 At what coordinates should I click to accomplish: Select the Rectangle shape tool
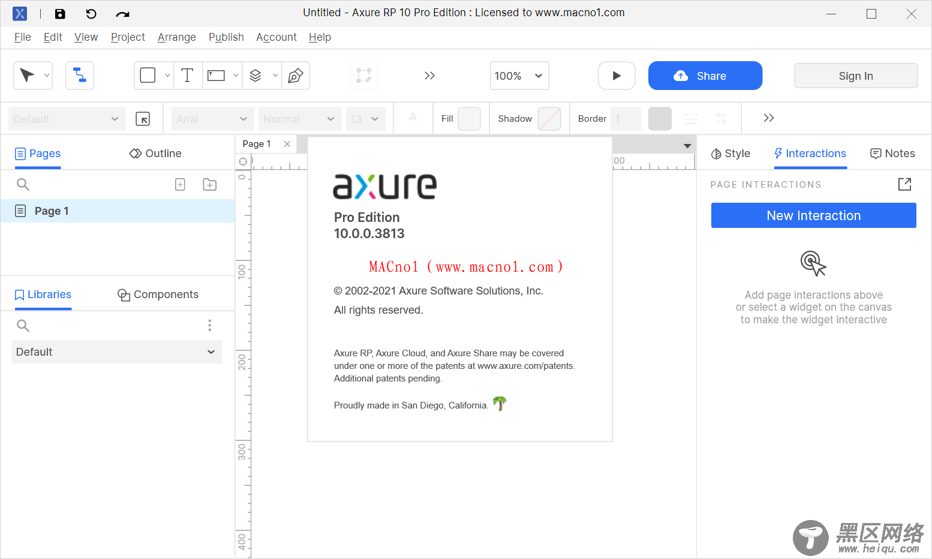pyautogui.click(x=148, y=76)
